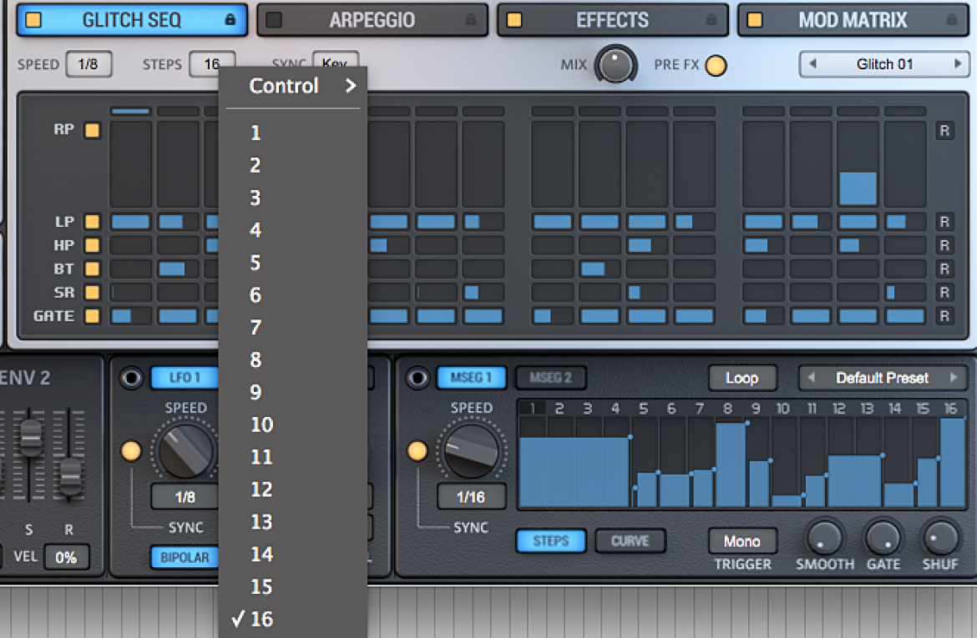Open the Glitch 01 preset menu
977x638 pixels.
(x=885, y=64)
